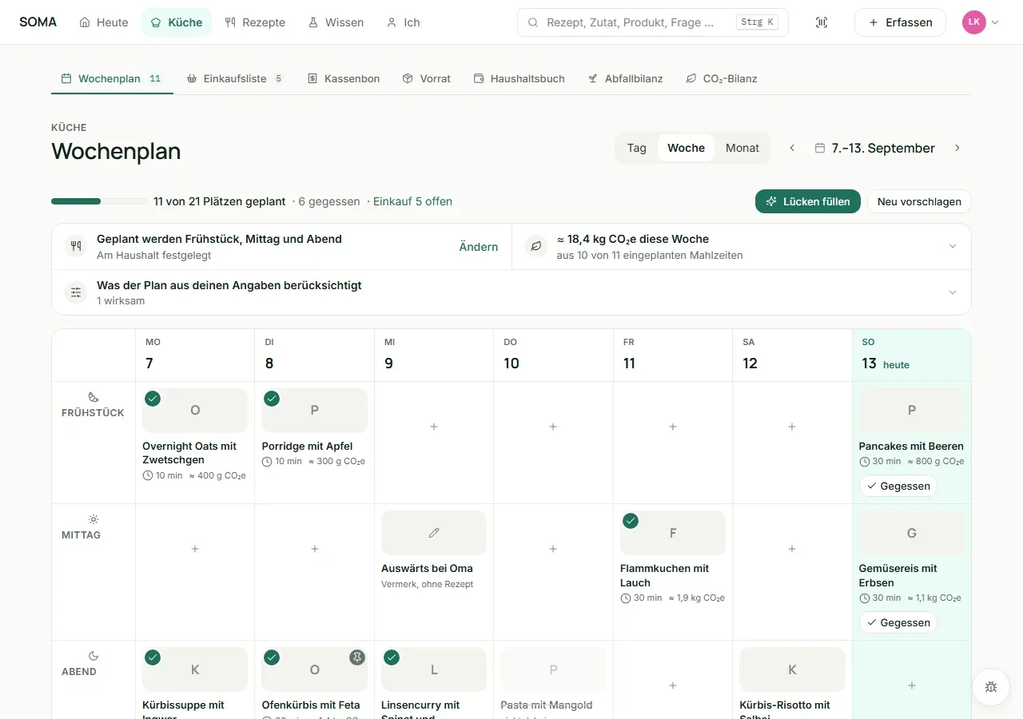Add Tuesday lunch with plus icon
The width and height of the screenshot is (1023, 719).
(x=315, y=549)
